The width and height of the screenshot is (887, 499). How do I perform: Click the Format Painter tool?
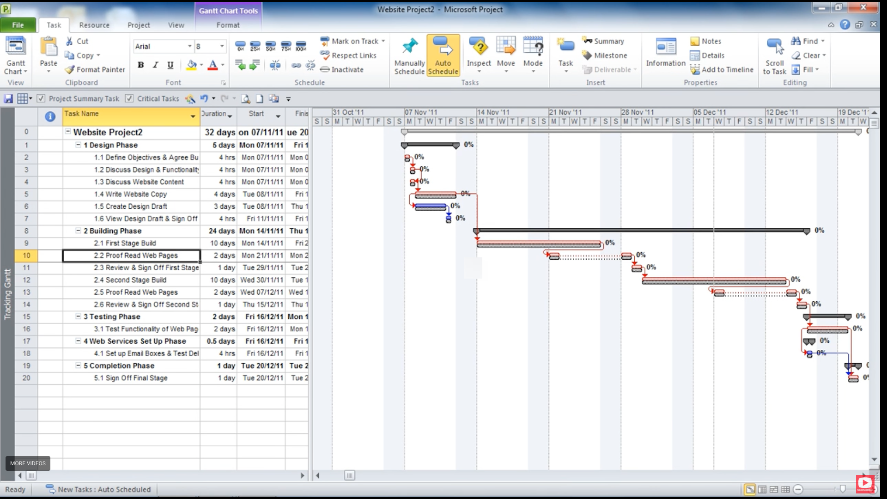pos(95,69)
